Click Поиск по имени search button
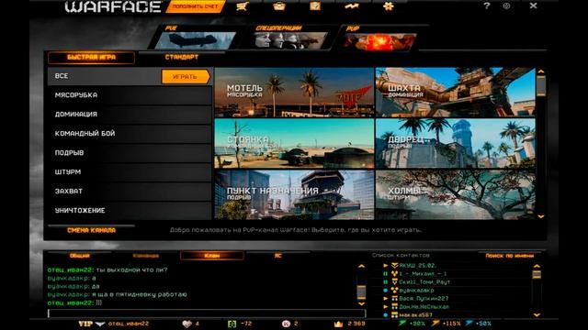 [x=509, y=256]
